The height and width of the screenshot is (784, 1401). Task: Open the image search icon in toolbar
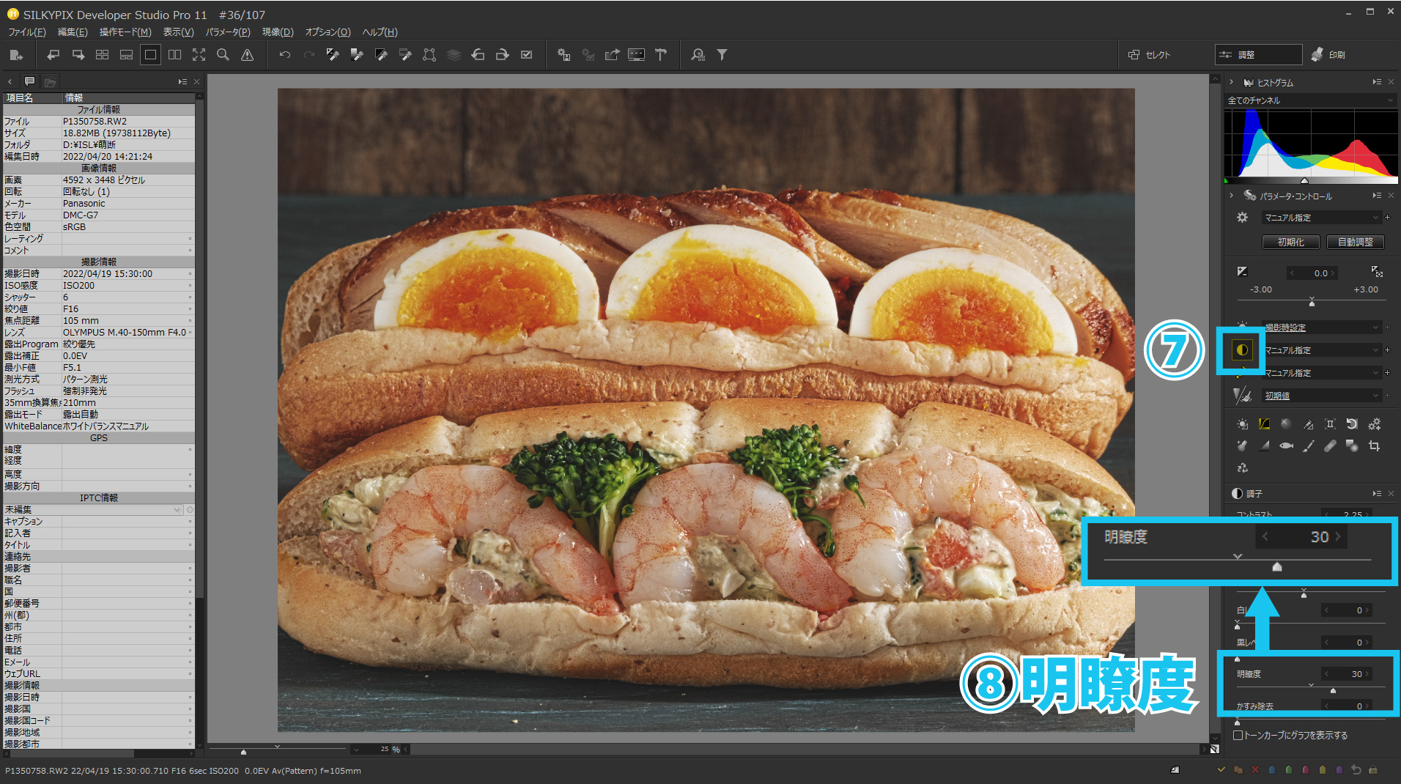[698, 55]
